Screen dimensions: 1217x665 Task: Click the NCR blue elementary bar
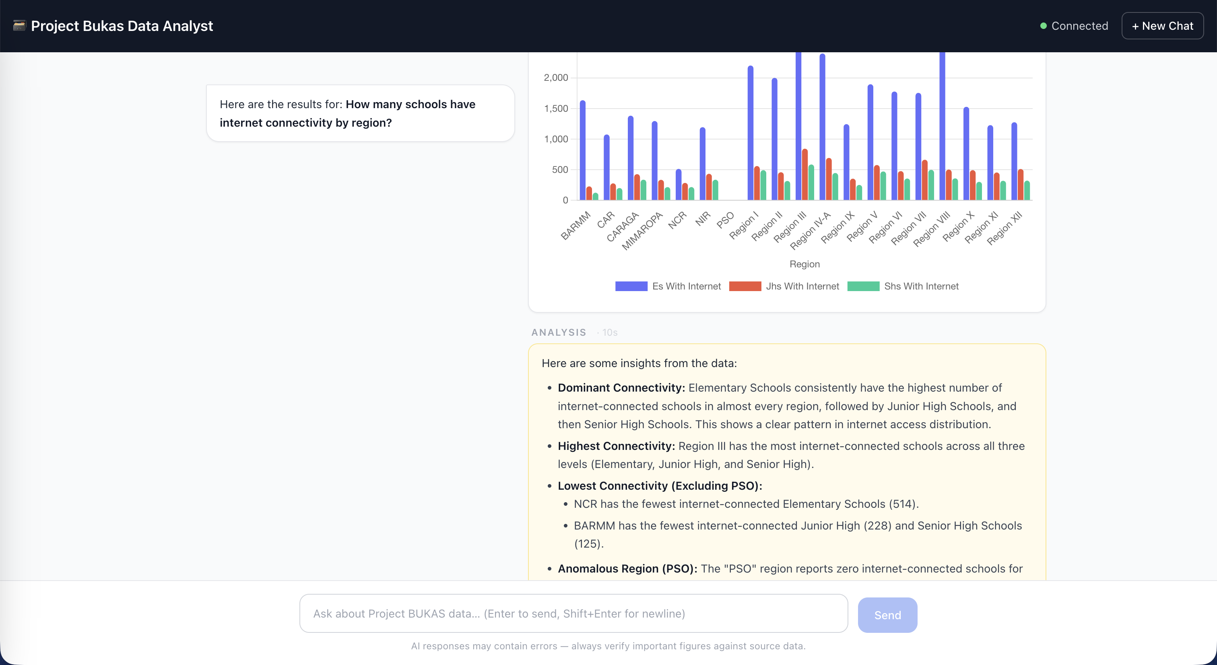679,185
